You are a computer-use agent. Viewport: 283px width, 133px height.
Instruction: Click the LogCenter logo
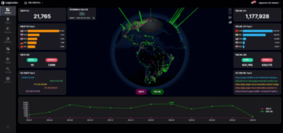point(10,3)
